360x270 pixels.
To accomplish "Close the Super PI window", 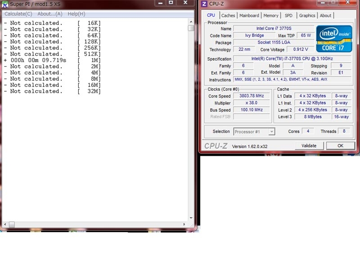I will 185,3.
